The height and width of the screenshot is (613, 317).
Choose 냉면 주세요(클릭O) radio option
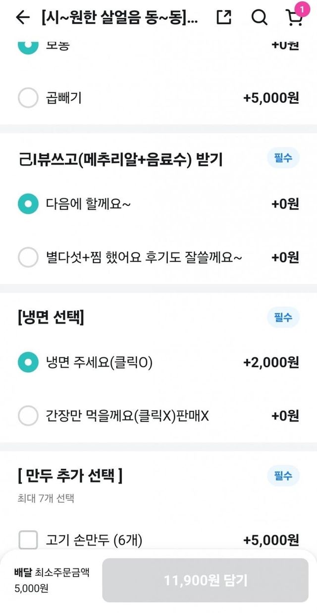(x=28, y=363)
